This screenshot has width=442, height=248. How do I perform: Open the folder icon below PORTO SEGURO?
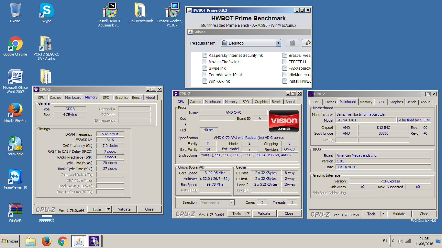pos(46,77)
